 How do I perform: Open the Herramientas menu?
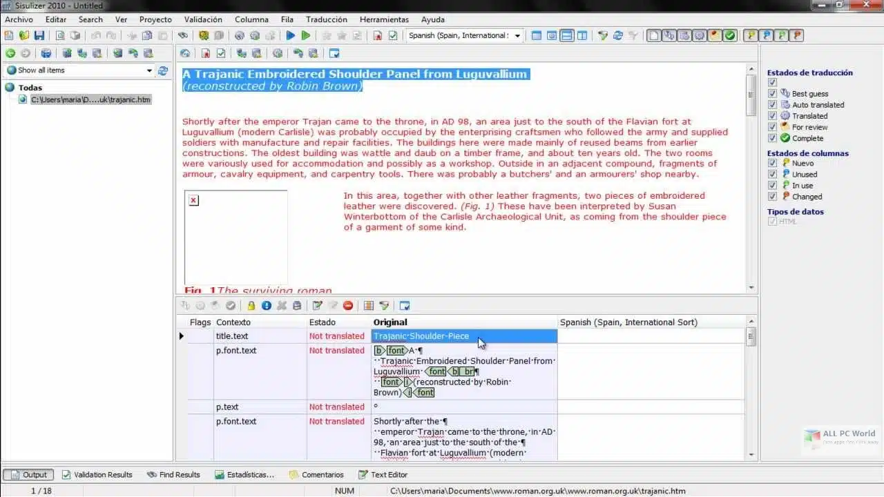tap(384, 19)
